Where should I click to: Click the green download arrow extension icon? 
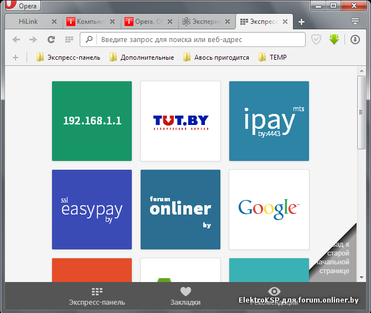pos(334,39)
